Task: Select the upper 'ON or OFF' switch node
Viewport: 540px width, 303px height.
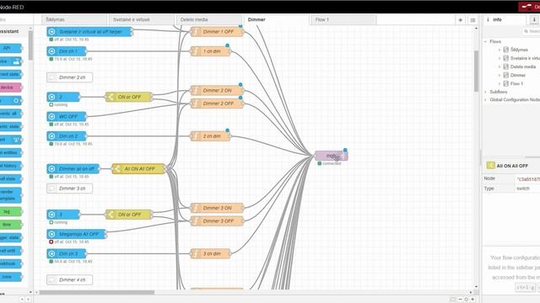Action: point(129,97)
